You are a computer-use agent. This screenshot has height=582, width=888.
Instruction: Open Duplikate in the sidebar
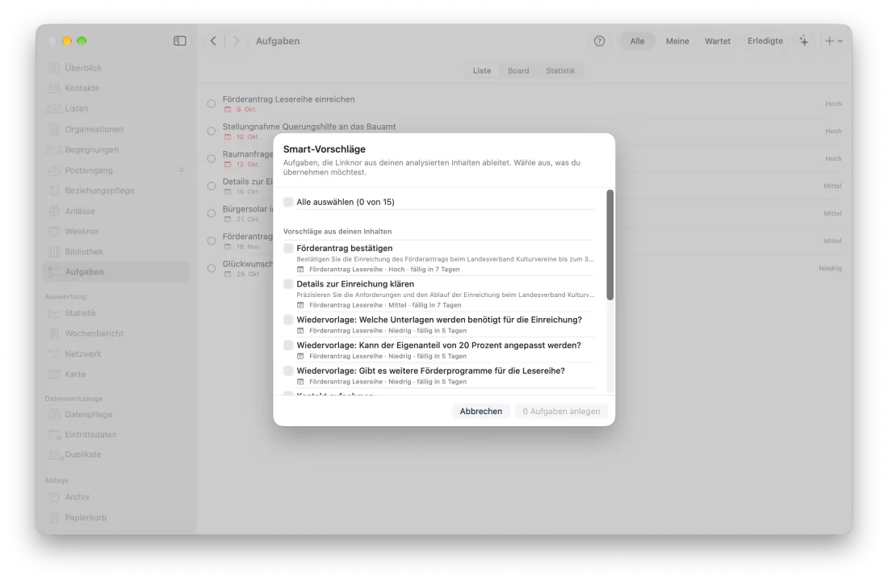116,454
